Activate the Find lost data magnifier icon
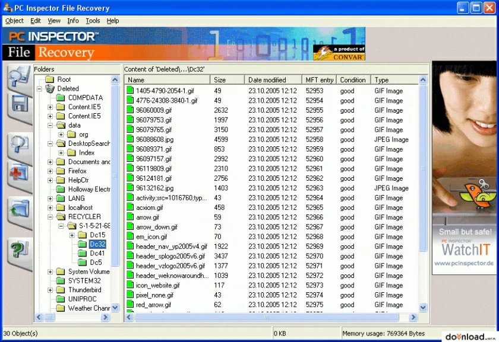 18,144
